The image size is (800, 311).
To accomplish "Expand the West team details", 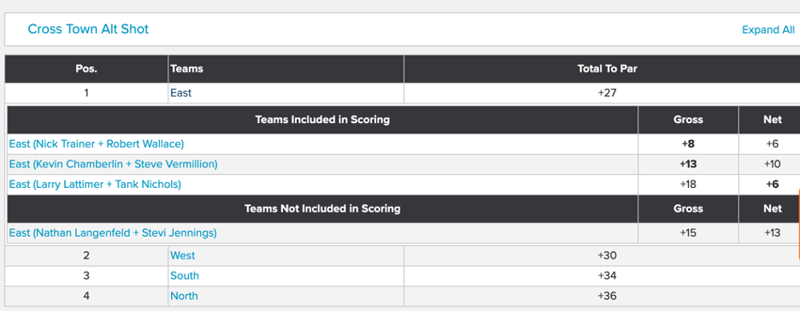I will click(183, 255).
